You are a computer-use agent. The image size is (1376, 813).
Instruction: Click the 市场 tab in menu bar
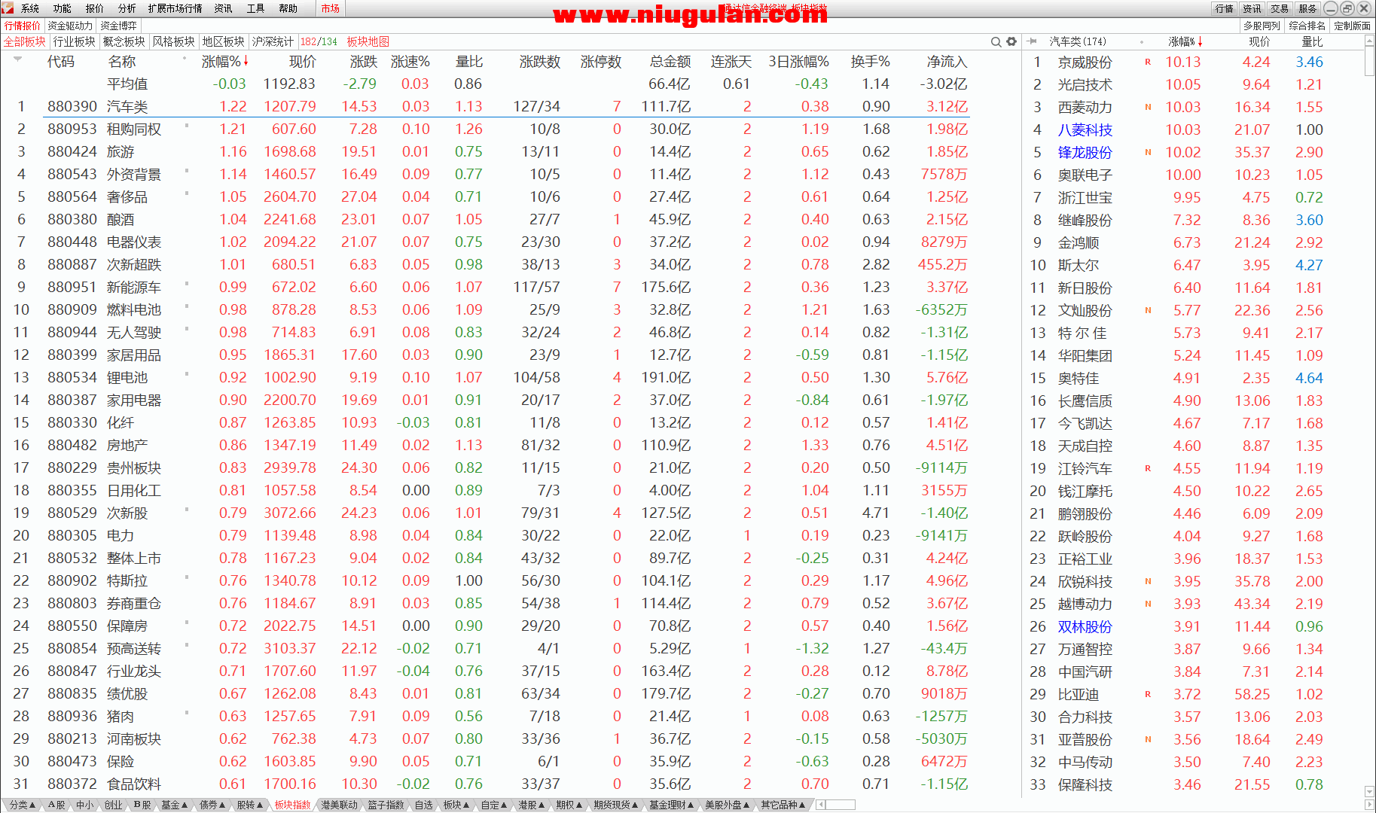pyautogui.click(x=330, y=8)
